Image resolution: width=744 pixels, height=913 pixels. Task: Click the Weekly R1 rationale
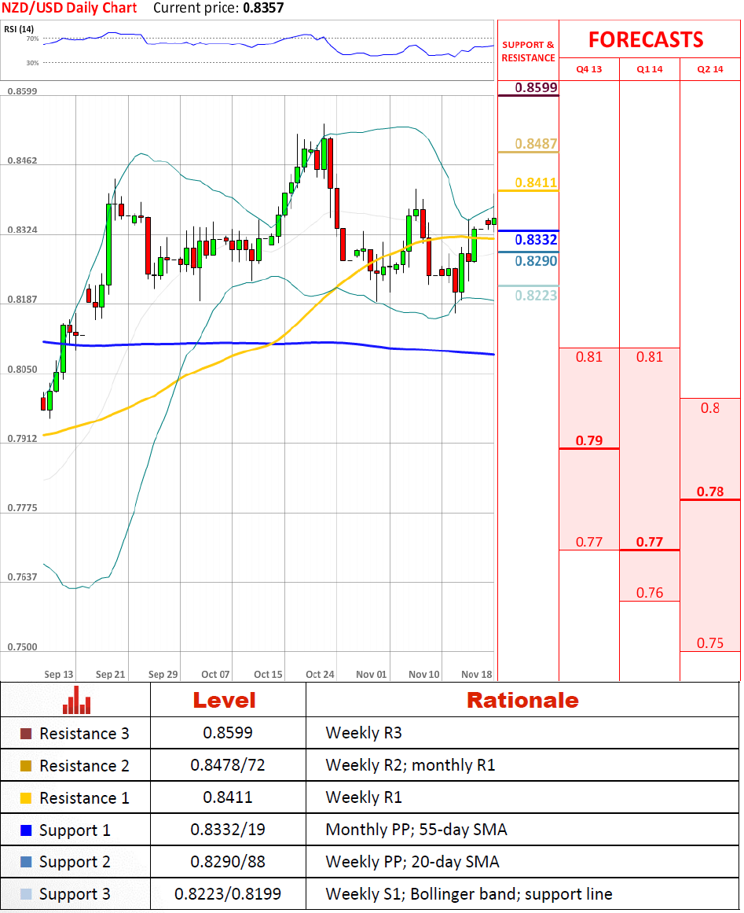[364, 797]
